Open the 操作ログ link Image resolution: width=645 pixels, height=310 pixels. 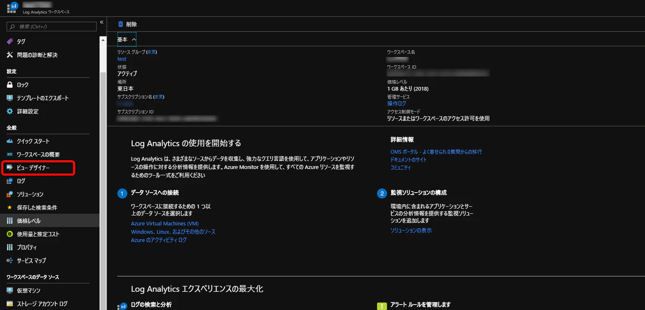397,104
